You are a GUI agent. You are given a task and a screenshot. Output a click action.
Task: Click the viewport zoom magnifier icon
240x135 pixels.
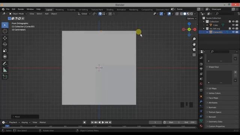[194, 39]
